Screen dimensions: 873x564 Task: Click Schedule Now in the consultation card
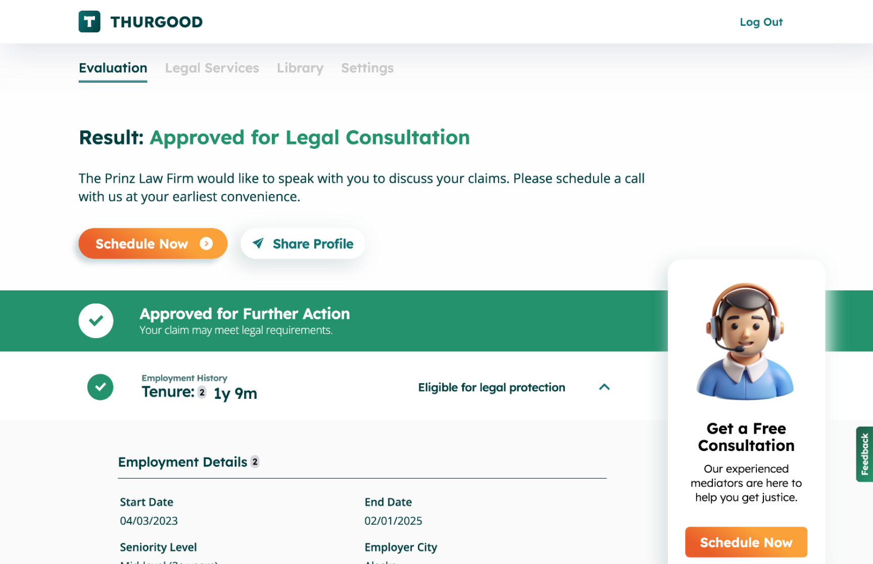(746, 542)
